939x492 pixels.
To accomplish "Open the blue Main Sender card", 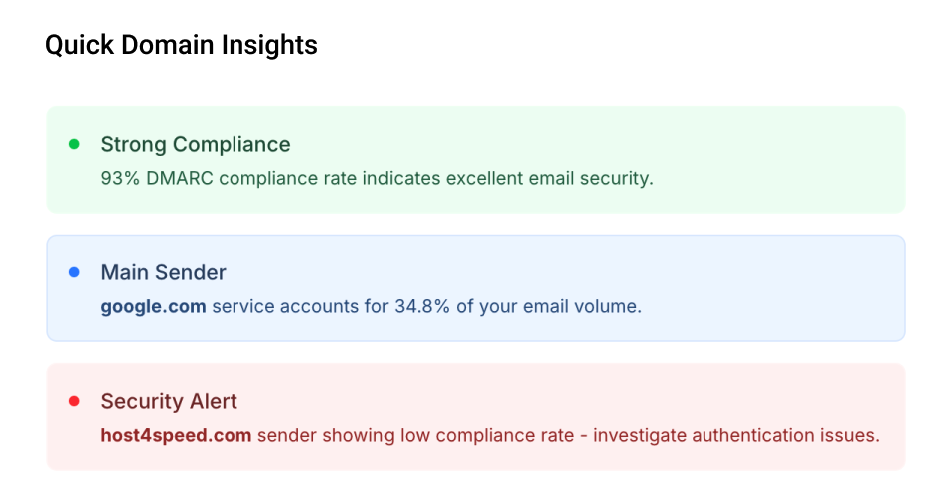I will [x=476, y=288].
